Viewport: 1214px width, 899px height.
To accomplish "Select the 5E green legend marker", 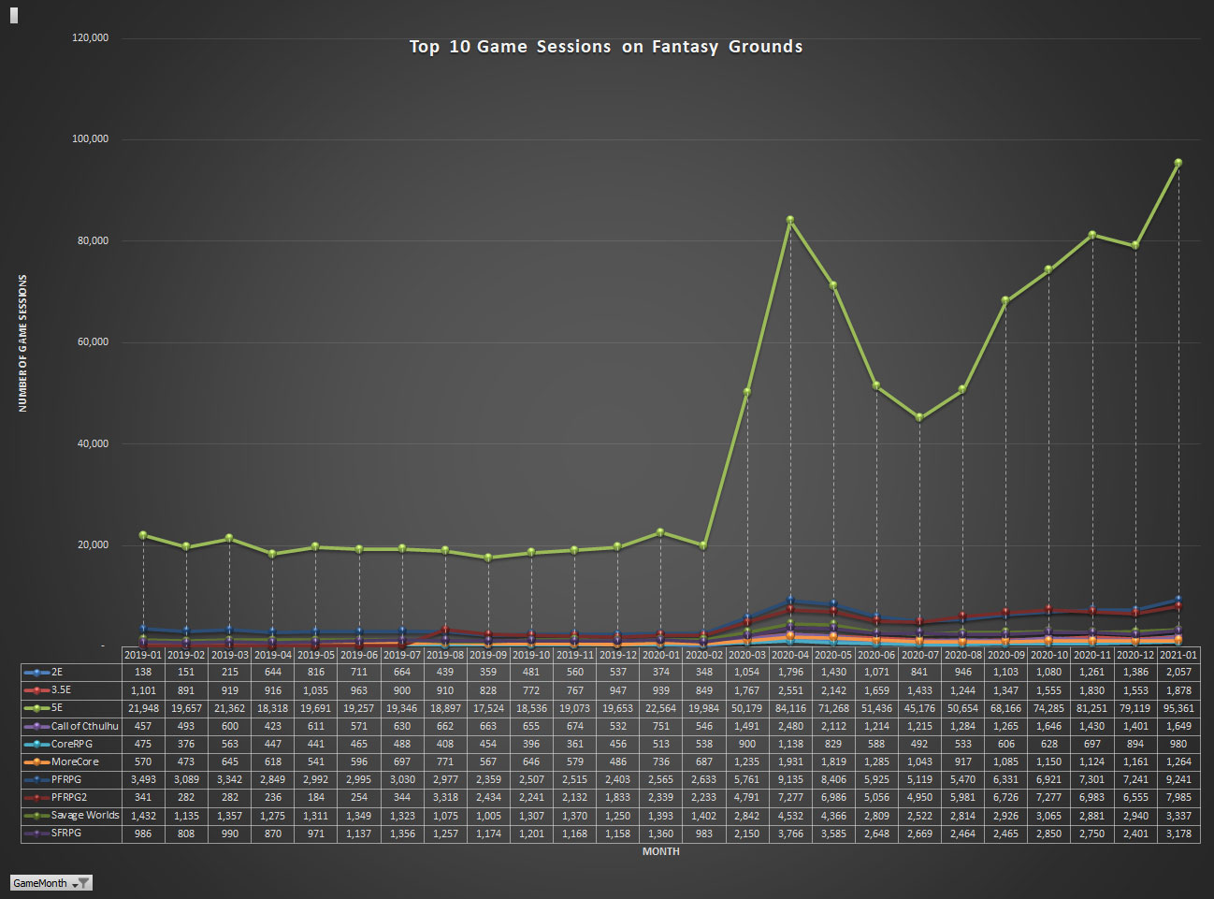I will (x=36, y=708).
